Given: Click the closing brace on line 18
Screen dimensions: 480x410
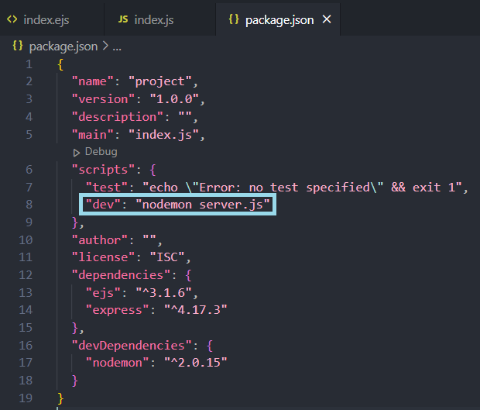Looking at the screenshot, I should click(x=74, y=381).
